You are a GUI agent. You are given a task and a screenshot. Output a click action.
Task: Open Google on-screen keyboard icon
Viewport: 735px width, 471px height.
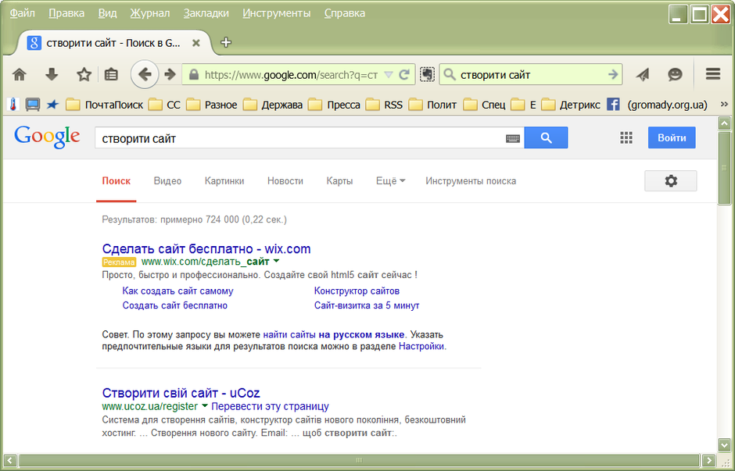(513, 138)
